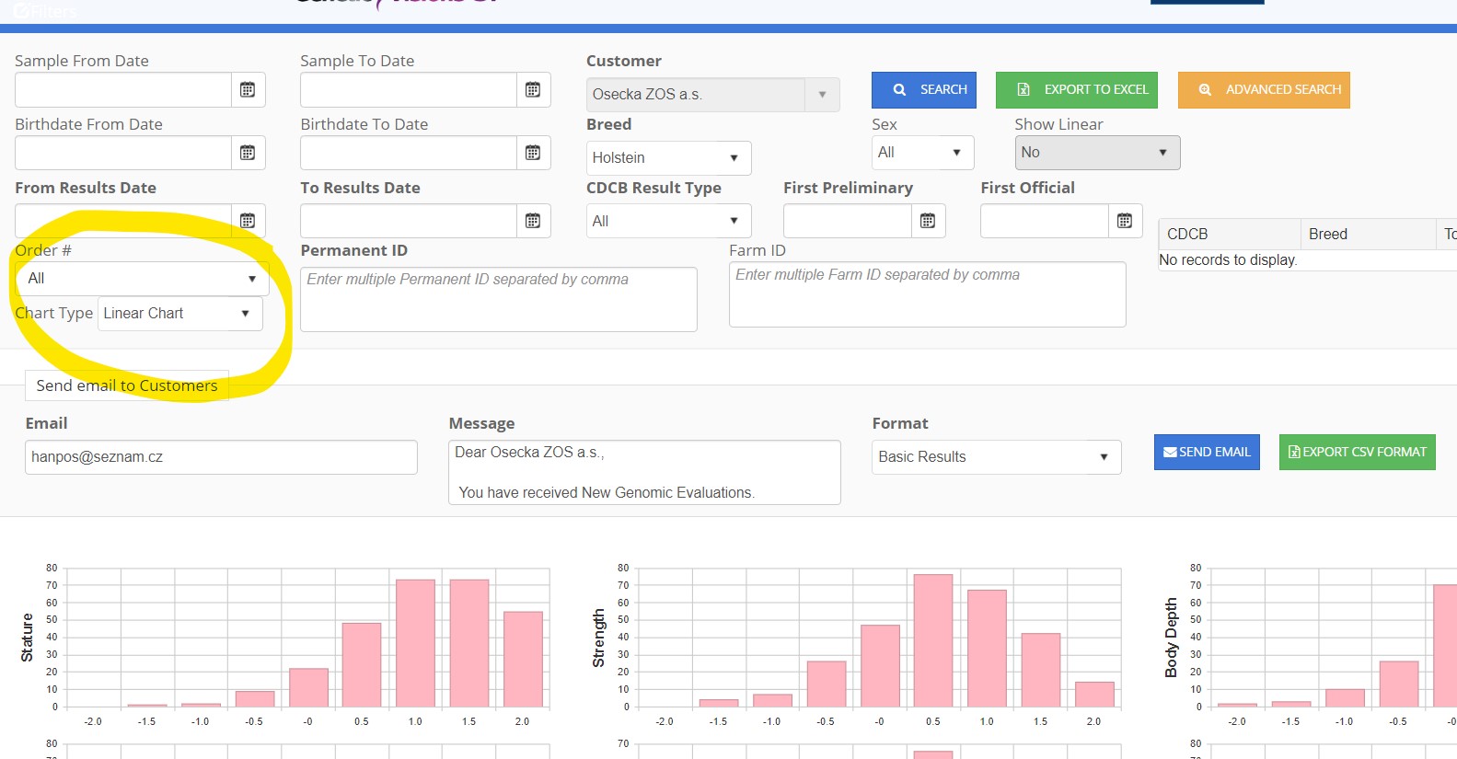Screen dimensions: 1457x759
Task: Open calendar for Sample To Date
Action: [533, 90]
